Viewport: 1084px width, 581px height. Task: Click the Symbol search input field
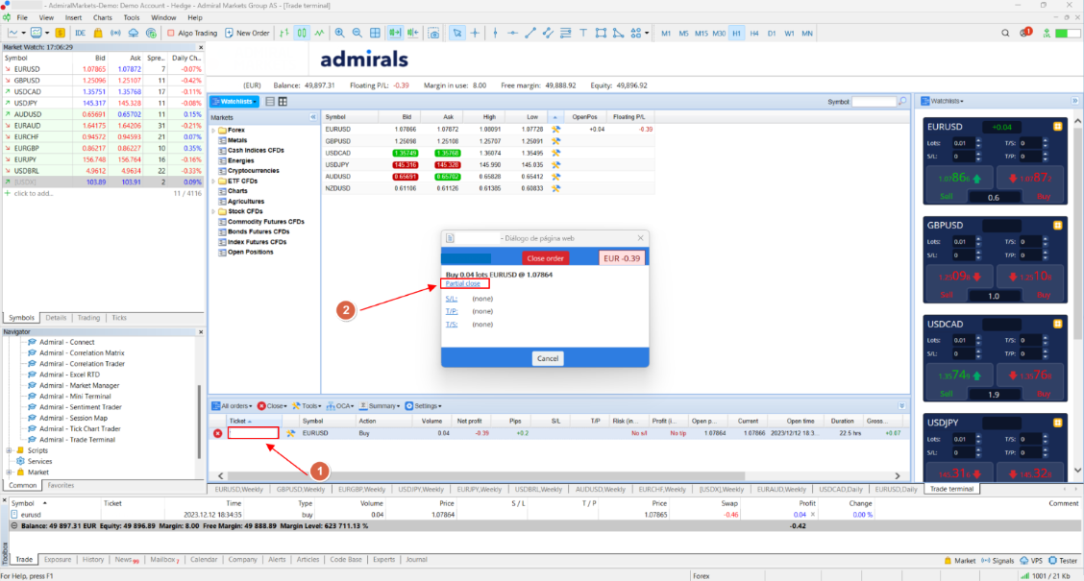(874, 102)
